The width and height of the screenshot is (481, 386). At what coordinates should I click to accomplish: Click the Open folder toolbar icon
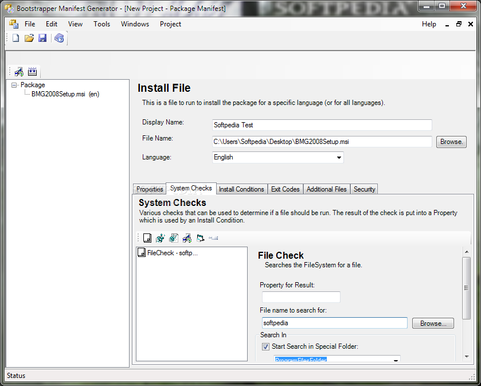pos(29,38)
